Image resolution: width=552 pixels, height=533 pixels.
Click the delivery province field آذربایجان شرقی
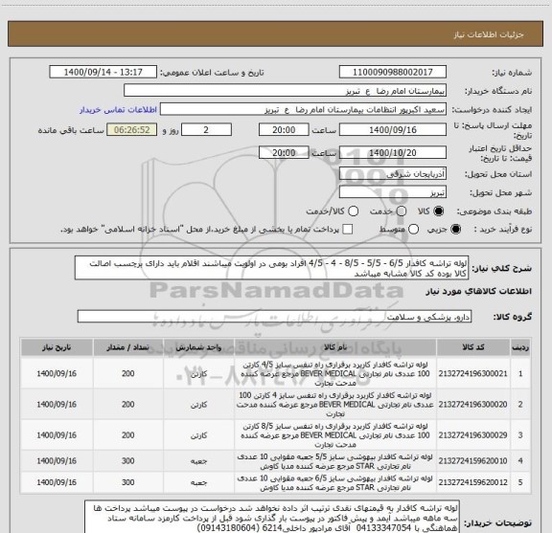pyautogui.click(x=393, y=174)
